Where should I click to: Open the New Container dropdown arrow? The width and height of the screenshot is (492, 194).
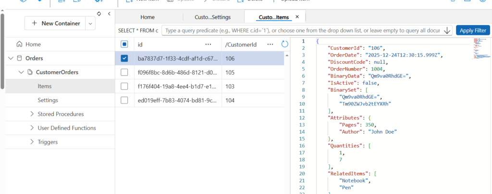pos(90,23)
